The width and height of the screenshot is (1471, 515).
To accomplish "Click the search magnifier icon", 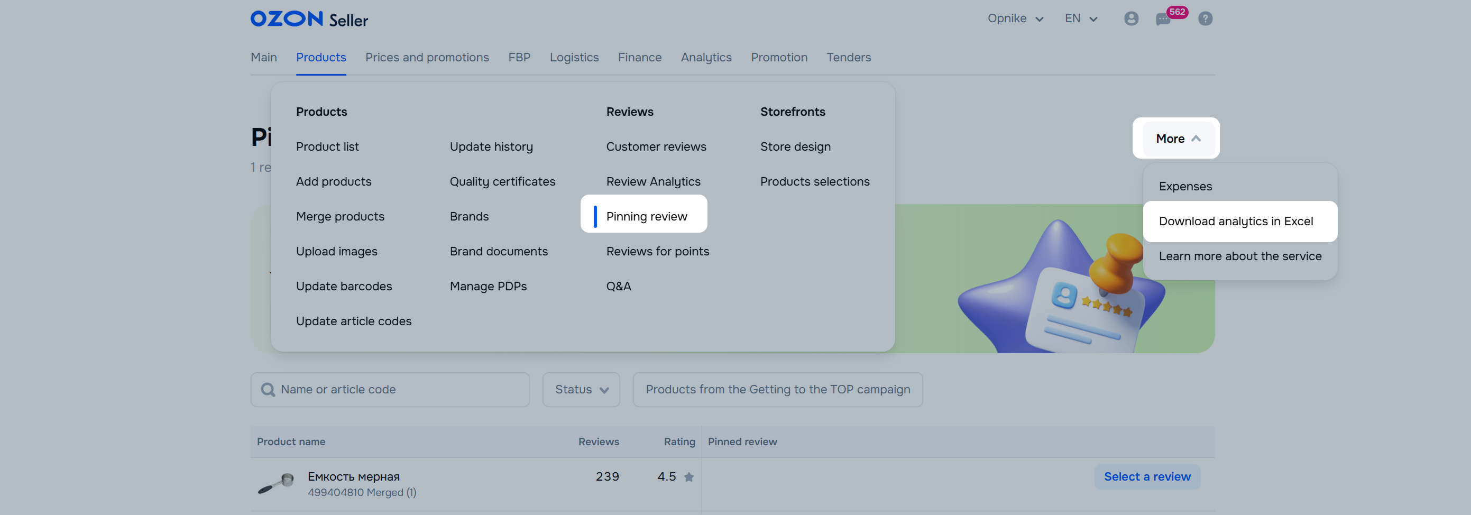I will click(x=267, y=389).
